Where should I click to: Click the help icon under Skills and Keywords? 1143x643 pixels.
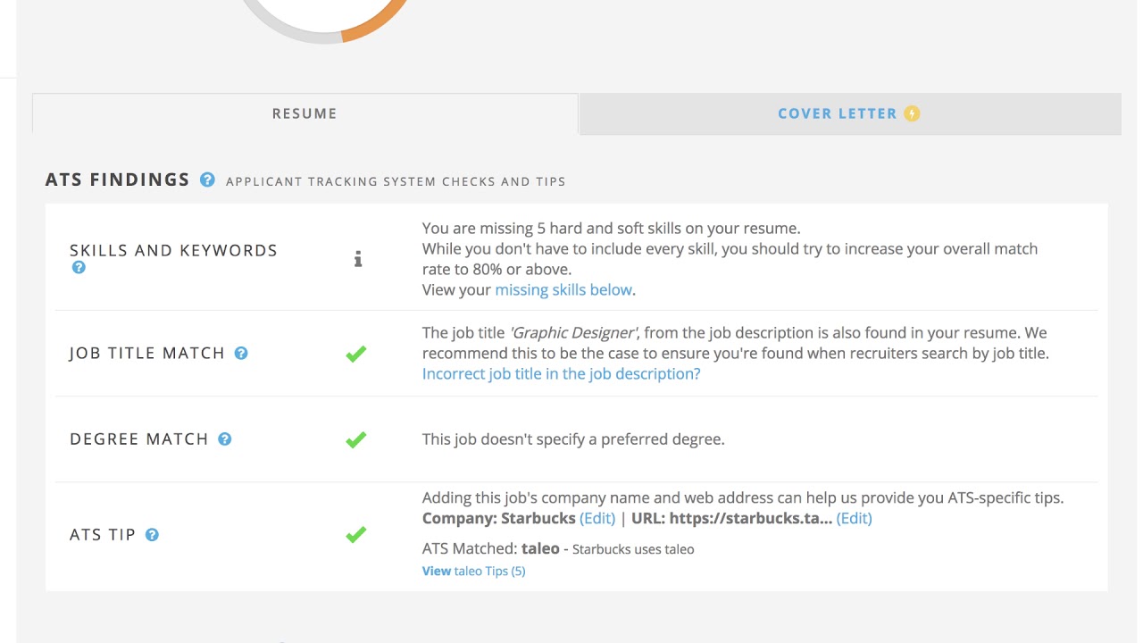point(79,267)
